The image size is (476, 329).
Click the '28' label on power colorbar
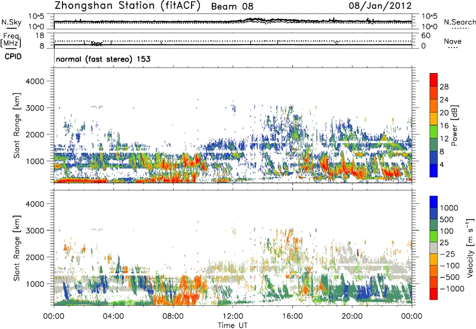(444, 87)
